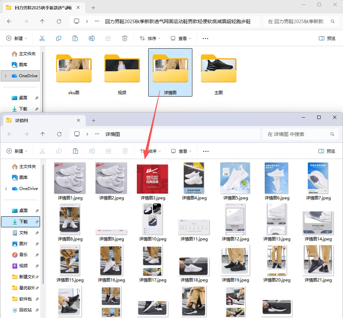Select 文档 in sidebar

[20, 233]
